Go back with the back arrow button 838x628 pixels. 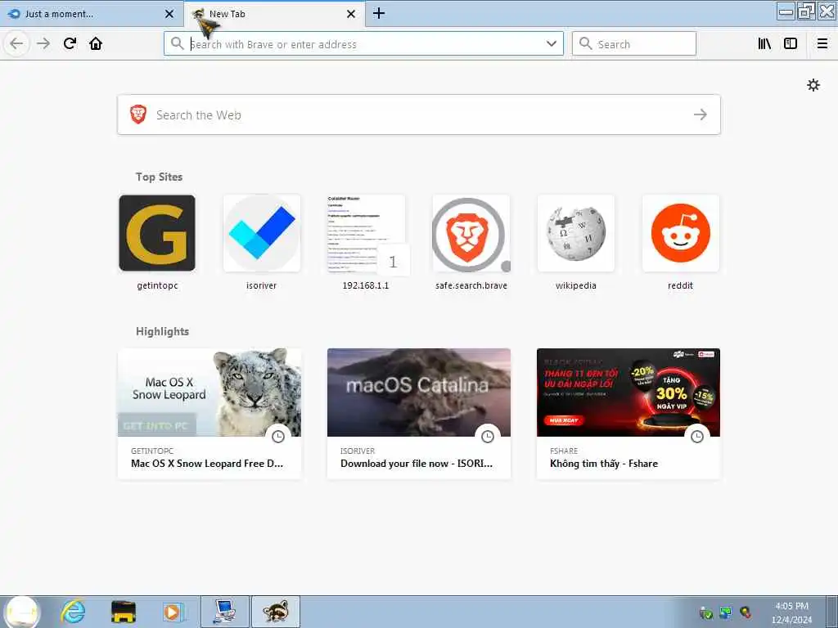16,44
